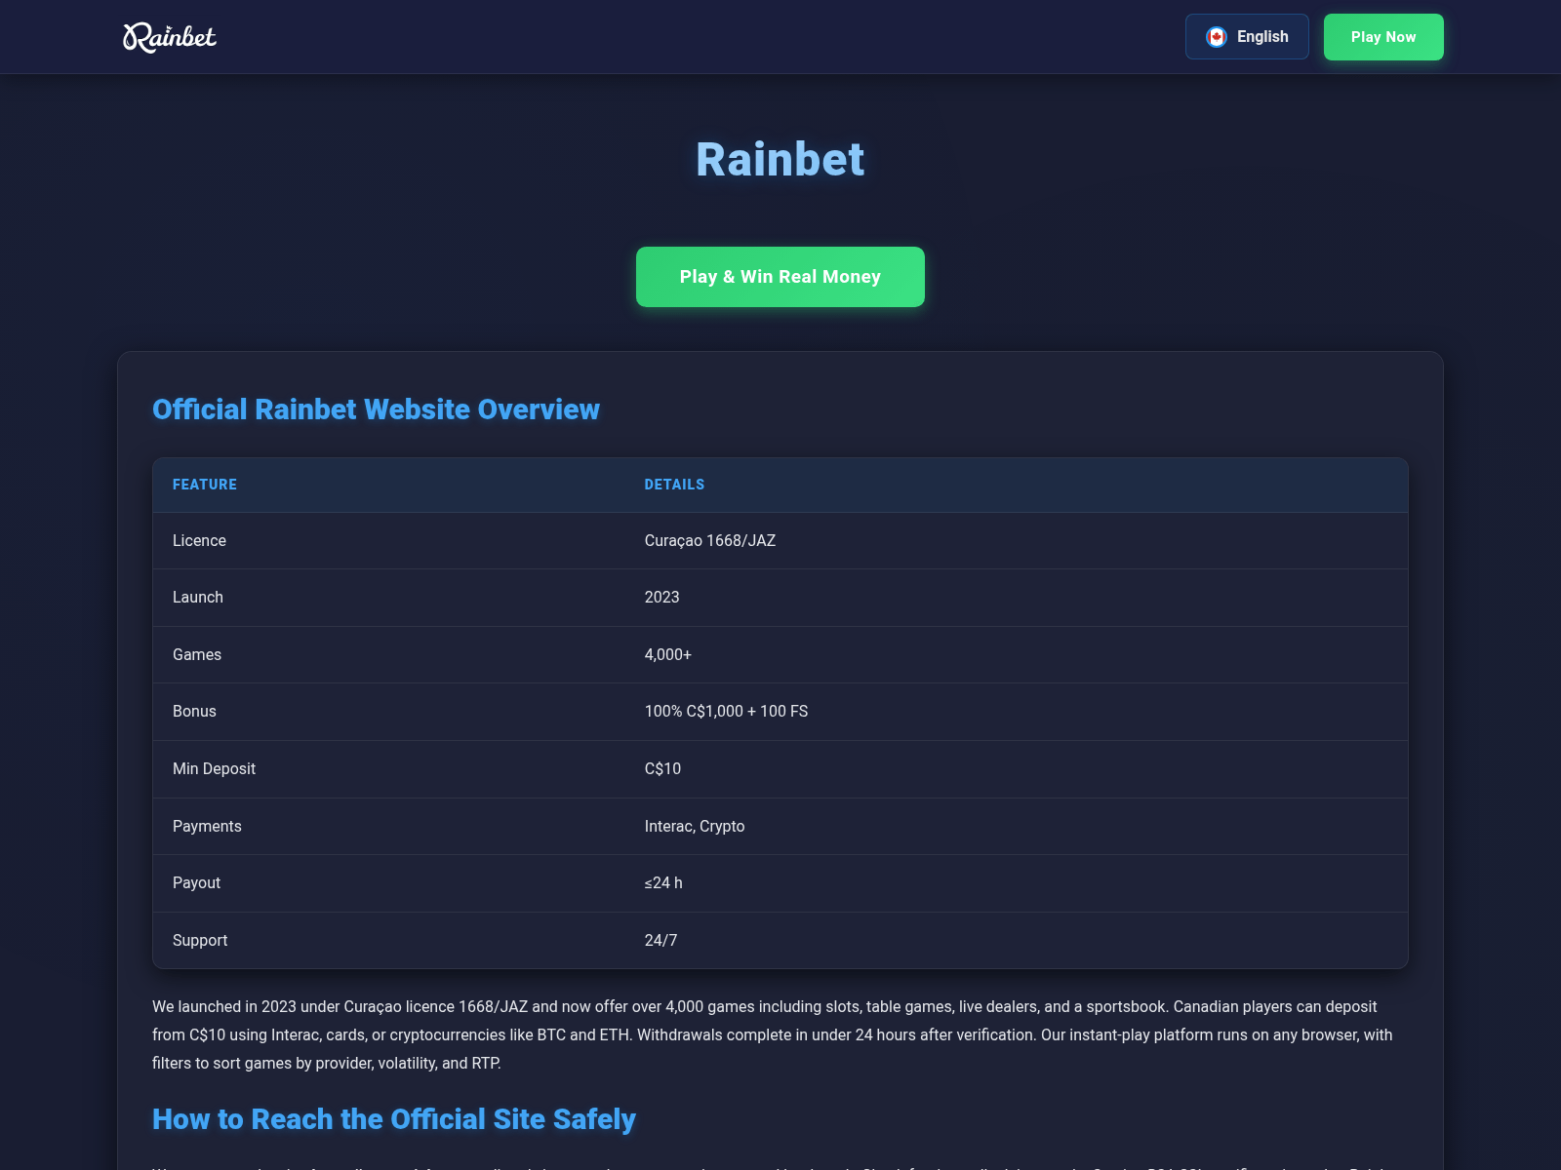Select the Payout row label
The image size is (1561, 1170).
click(x=196, y=883)
